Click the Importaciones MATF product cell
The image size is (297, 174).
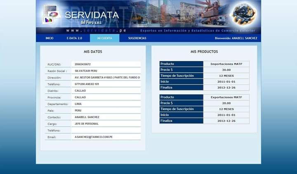click(x=226, y=64)
